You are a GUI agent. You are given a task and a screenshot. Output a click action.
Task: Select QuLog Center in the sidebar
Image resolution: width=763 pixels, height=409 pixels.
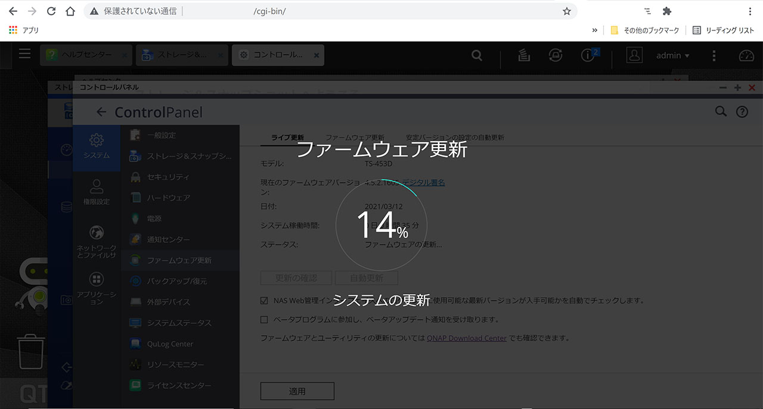pyautogui.click(x=170, y=344)
